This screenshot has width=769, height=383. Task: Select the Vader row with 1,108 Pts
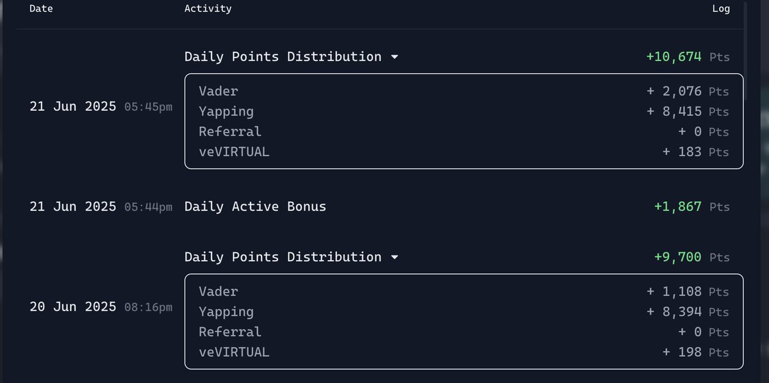464,291
